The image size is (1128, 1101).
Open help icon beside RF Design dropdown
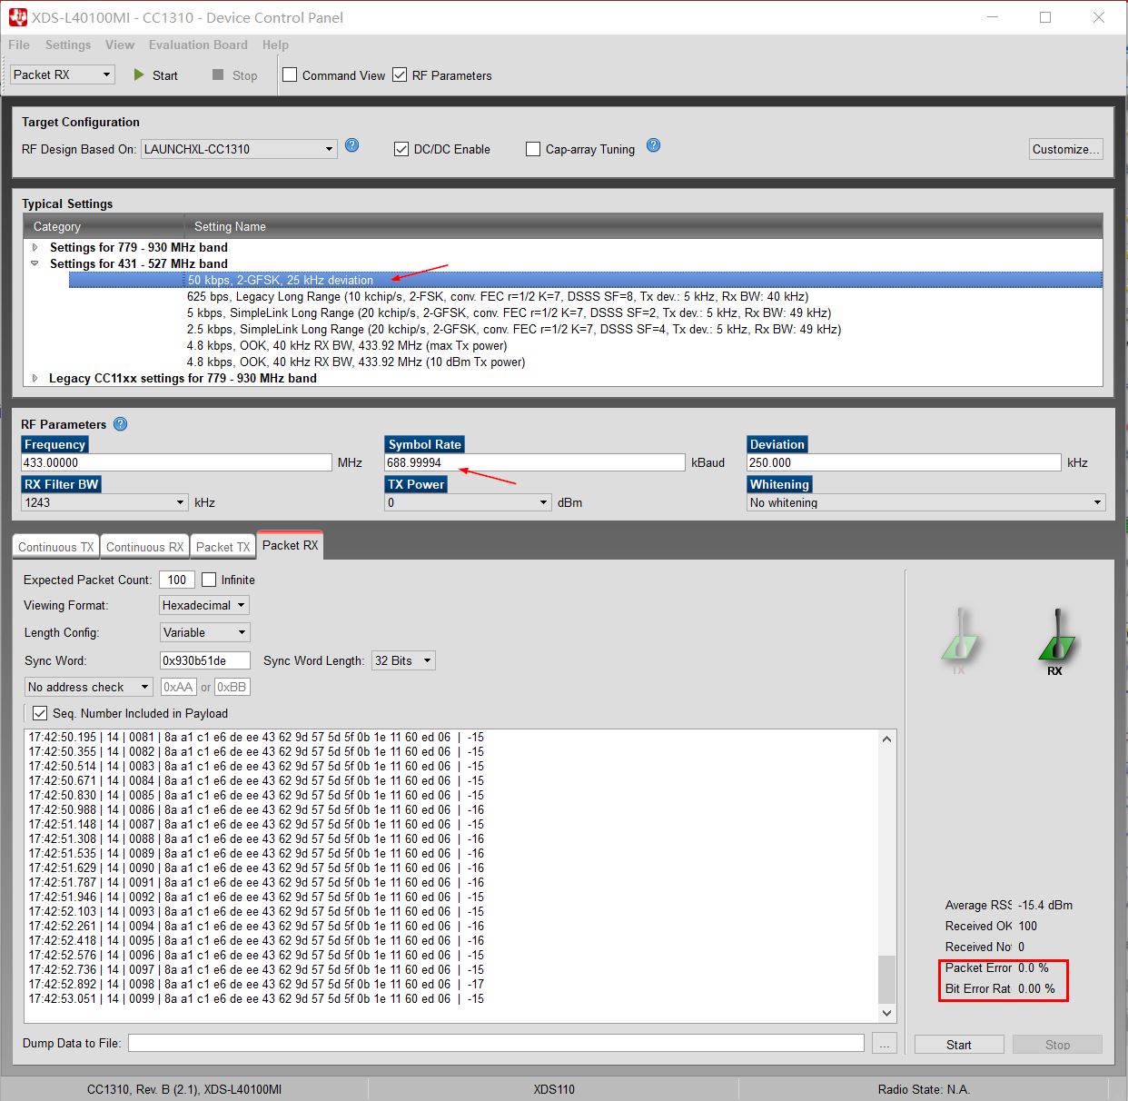[352, 145]
